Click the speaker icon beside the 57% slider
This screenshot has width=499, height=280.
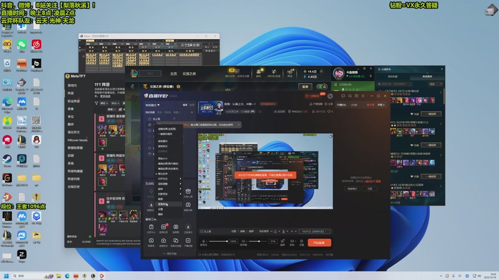coord(243,241)
